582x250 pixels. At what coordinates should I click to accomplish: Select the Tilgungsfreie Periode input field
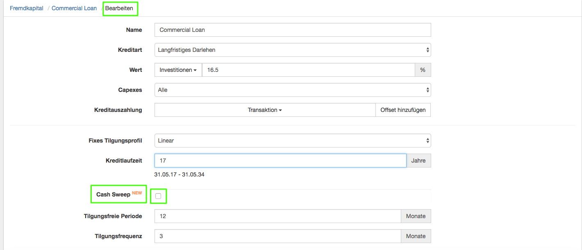point(277,216)
